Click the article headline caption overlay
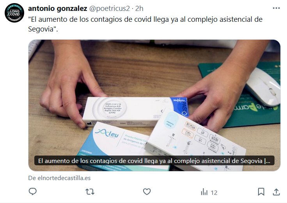Screen dimensions: 287x203 coord(154,161)
